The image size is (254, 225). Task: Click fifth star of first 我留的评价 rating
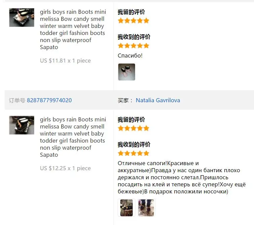(146, 21)
